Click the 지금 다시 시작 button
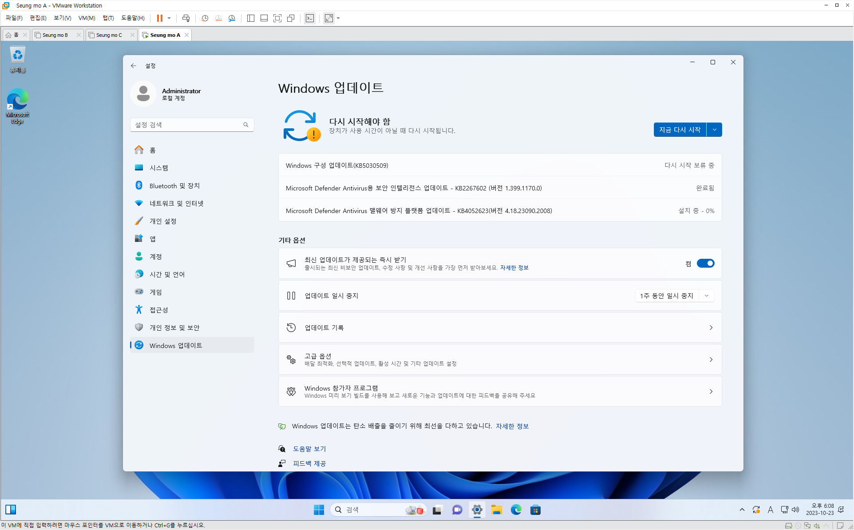The image size is (854, 530). click(680, 130)
